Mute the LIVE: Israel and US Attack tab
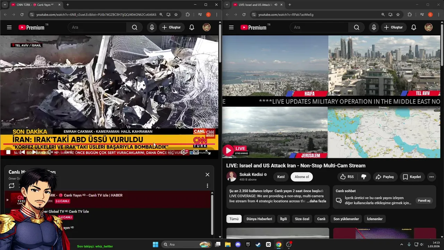Viewport: 444px width, 250px height. [x=276, y=5]
